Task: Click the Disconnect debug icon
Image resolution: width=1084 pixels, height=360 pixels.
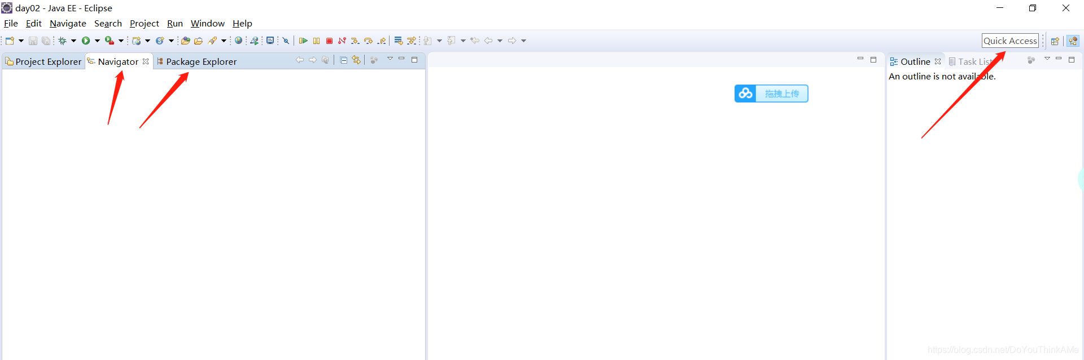Action: point(342,41)
